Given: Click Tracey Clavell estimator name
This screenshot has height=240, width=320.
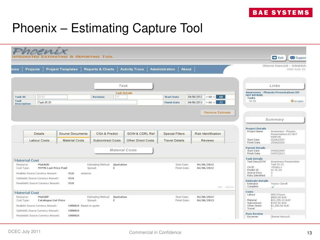Looking at the screenshot, I should coord(279,184).
